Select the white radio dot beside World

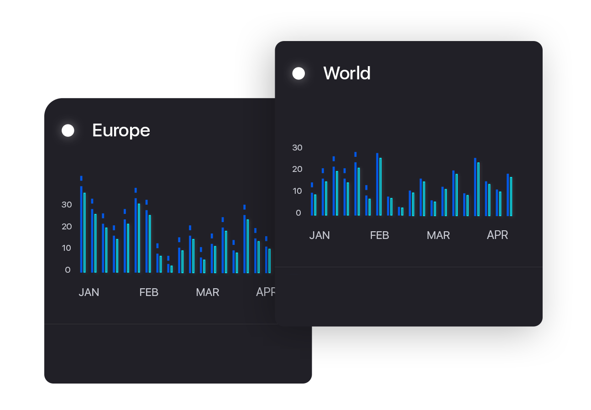point(298,73)
